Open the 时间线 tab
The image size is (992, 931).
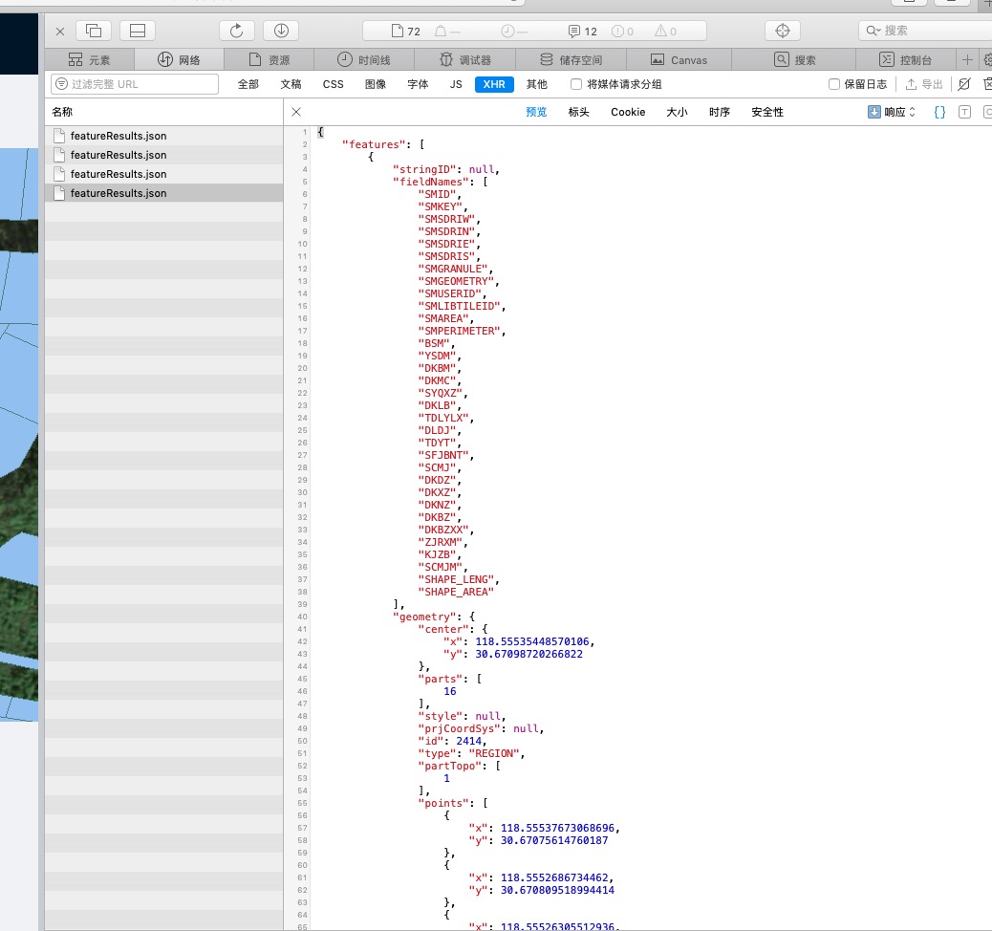364,60
